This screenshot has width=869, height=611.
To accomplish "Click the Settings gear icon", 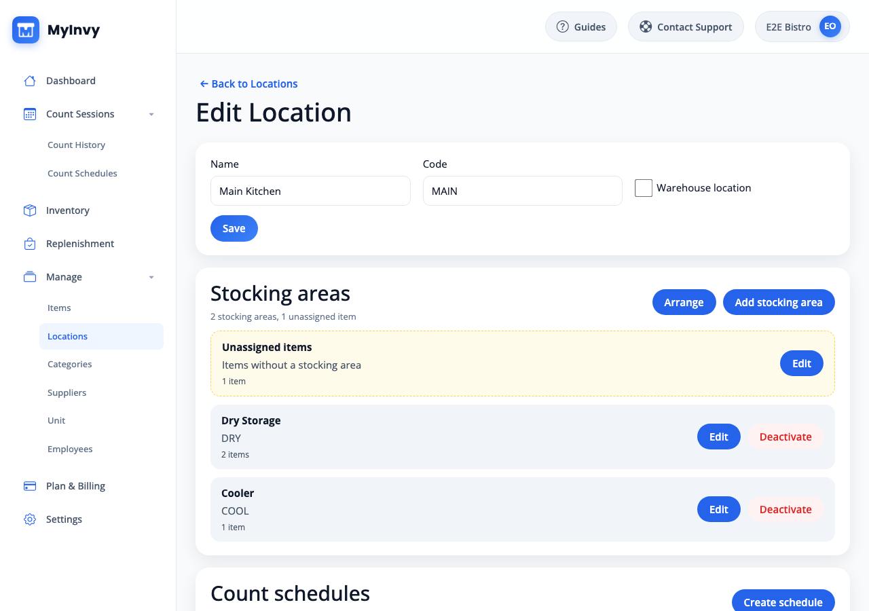I will (30, 519).
